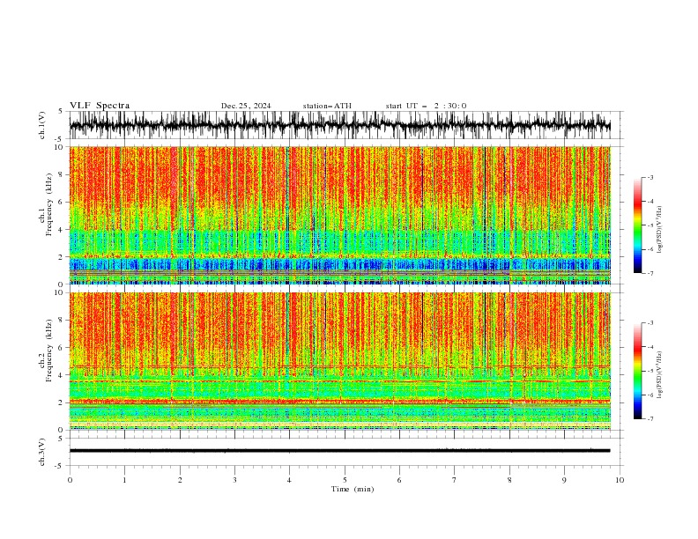Click the "VLF Spectra" title text
Viewport: 698px width, 539px height.
(x=100, y=106)
